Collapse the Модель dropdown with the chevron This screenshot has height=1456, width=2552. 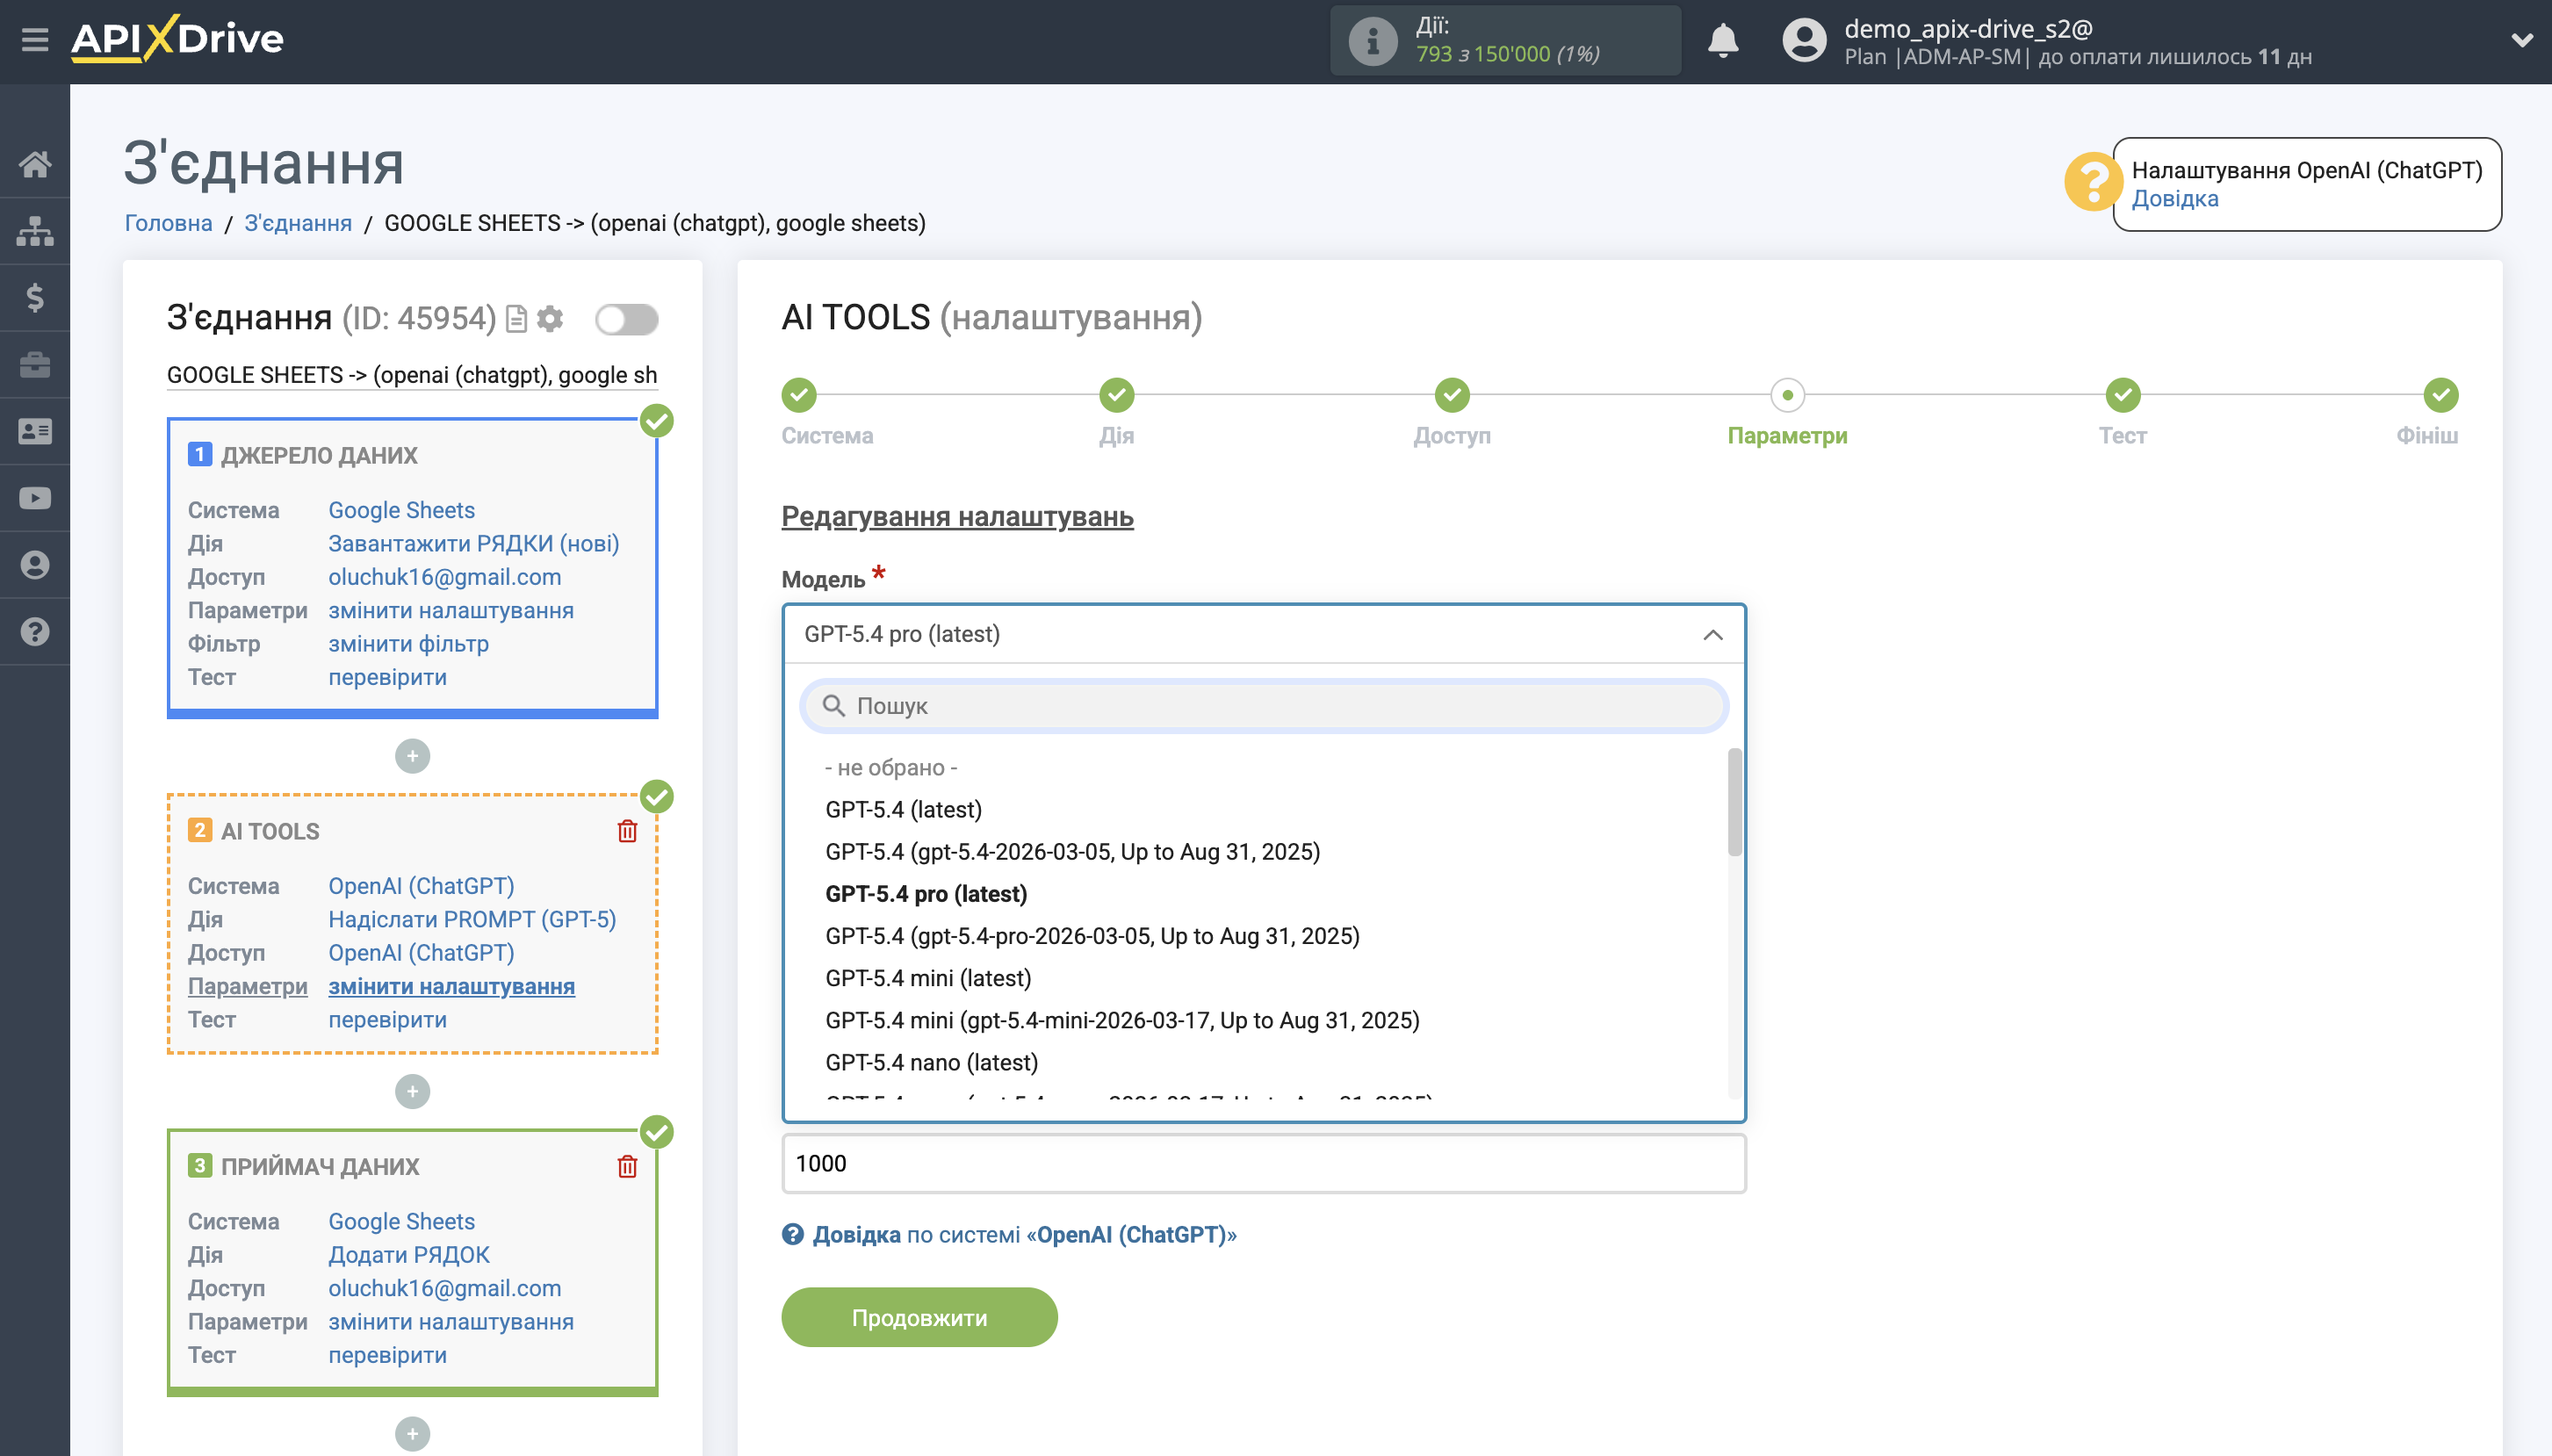tap(1713, 634)
